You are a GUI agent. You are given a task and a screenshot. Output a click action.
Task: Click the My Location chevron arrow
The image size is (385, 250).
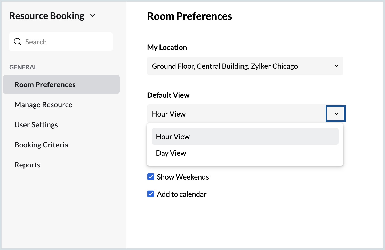pos(336,66)
